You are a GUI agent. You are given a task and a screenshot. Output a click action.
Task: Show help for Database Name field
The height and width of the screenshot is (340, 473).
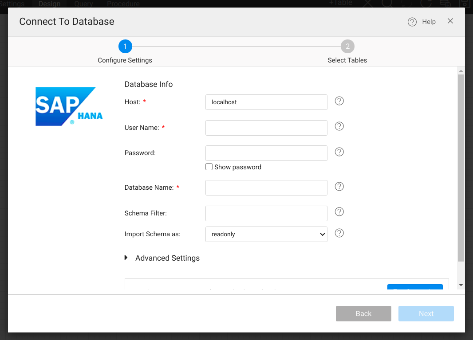point(339,187)
